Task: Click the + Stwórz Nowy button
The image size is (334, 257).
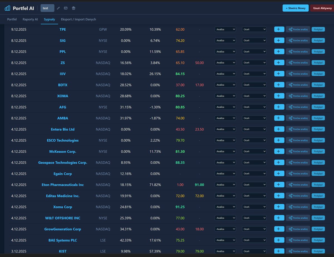Action: (296, 8)
